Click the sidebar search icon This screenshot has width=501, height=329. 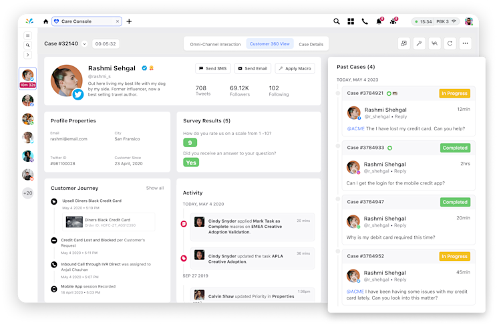[28, 45]
